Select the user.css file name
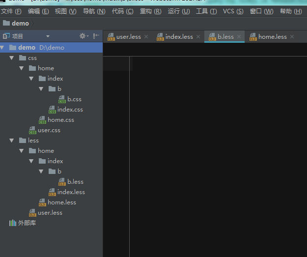This screenshot has width=307, height=257. [x=49, y=130]
